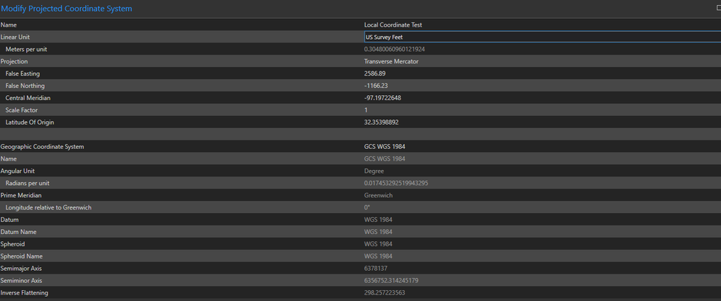The image size is (721, 301).
Task: Click the Prime Meridian Greenwich value
Action: (378, 195)
